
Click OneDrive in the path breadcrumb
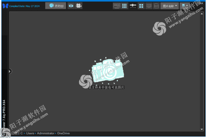click(x=63, y=133)
